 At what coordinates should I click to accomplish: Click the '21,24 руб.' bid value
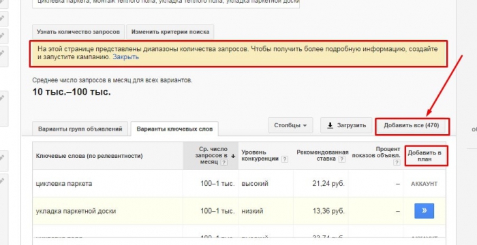[x=328, y=184]
